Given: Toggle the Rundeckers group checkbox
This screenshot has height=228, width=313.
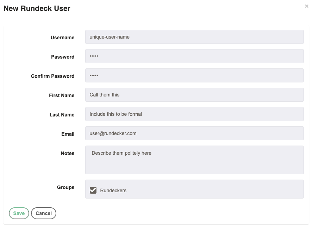Looking at the screenshot, I should pyautogui.click(x=93, y=190).
